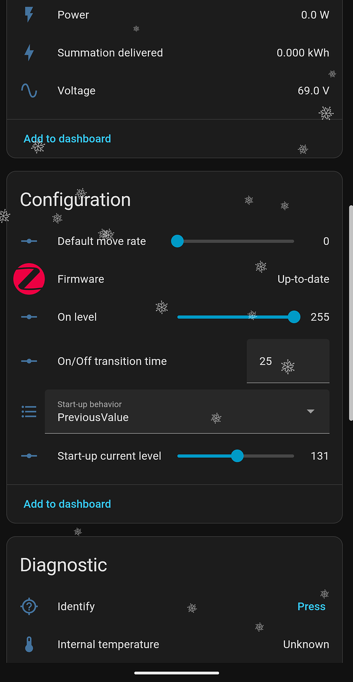The width and height of the screenshot is (353, 682).
Task: Select the Identify question mark icon
Action: 29,606
